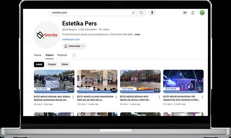Click the magnifier search button
The height and width of the screenshot is (138, 231).
click(141, 13)
